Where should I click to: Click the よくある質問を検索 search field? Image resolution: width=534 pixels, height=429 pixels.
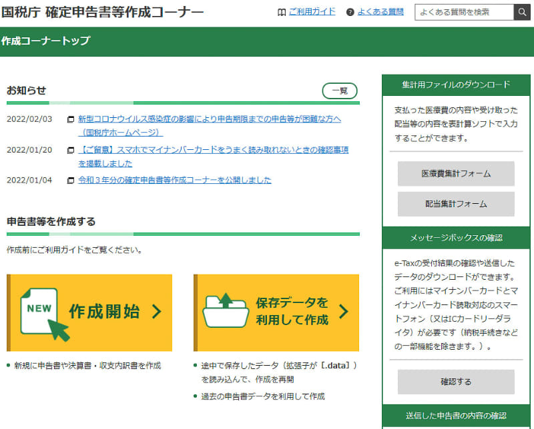[x=465, y=11]
